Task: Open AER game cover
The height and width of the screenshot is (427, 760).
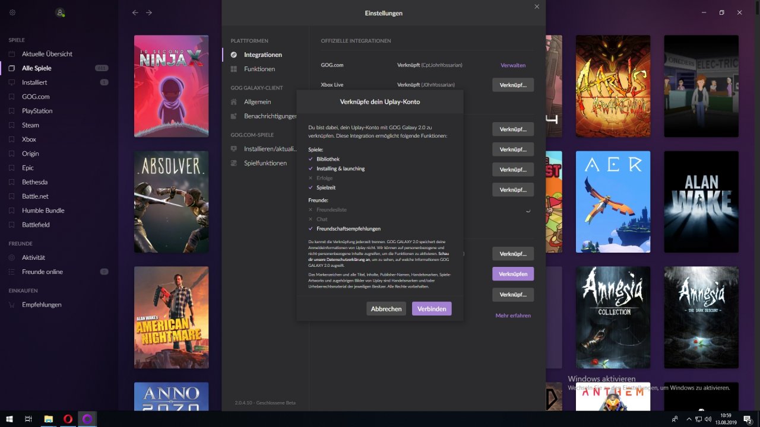Action: (x=613, y=202)
